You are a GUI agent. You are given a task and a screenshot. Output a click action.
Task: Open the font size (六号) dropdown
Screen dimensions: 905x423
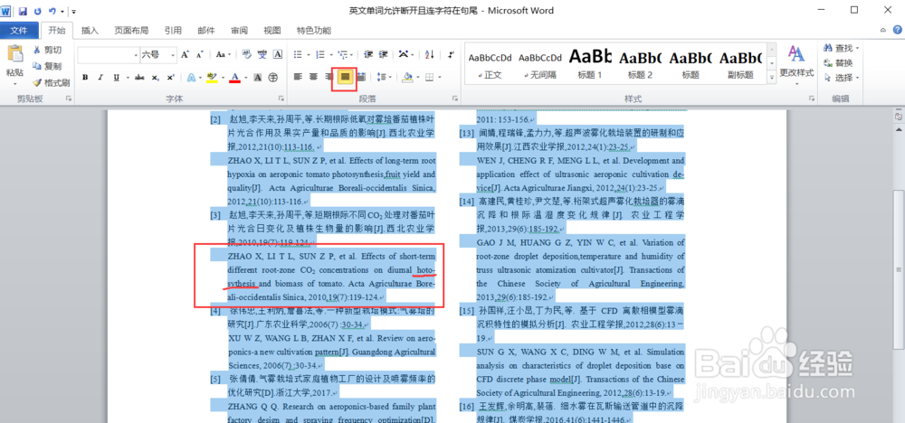[x=173, y=55]
